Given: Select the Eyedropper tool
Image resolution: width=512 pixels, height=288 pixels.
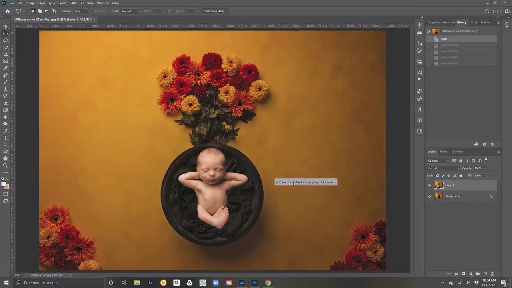Looking at the screenshot, I should pos(6,68).
